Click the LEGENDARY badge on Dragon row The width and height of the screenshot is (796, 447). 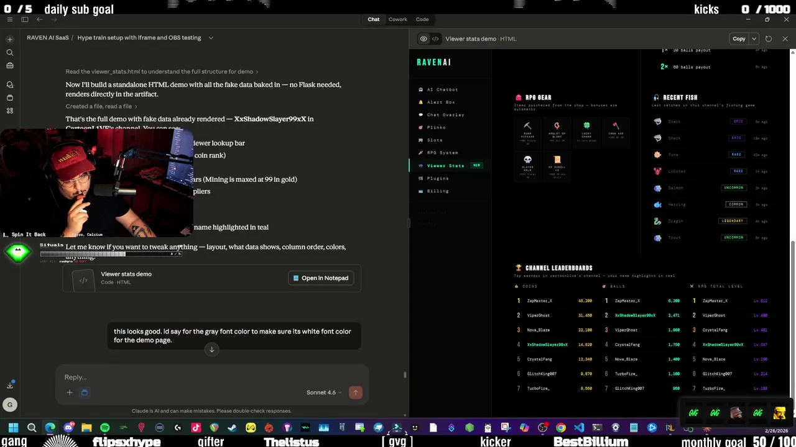[x=733, y=221]
